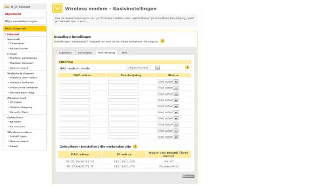Open Mijn aanrekeningen in sidebar
The image size is (330, 186).
coord(25,21)
